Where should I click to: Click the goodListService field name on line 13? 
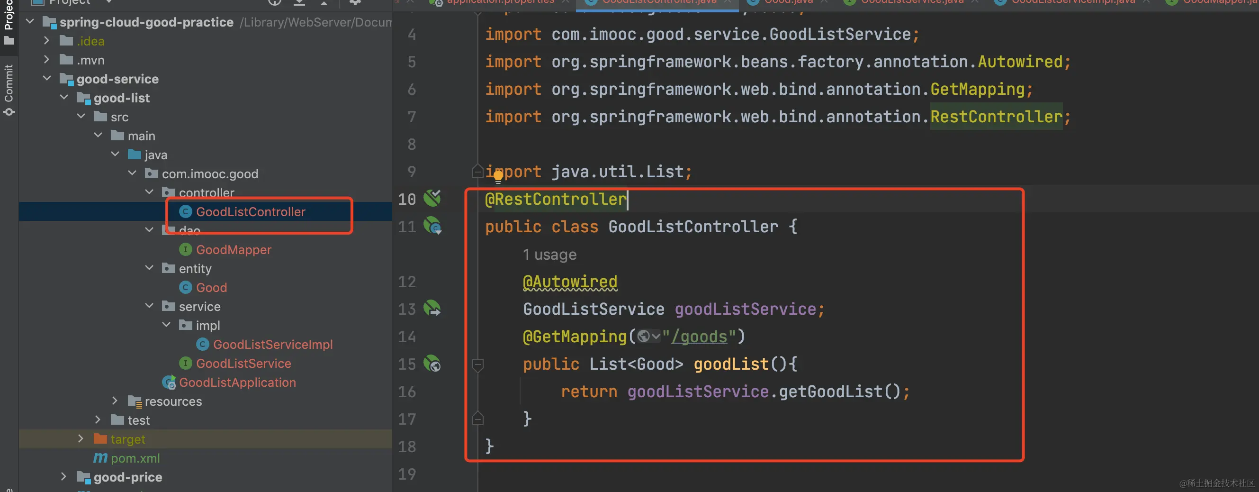746,310
